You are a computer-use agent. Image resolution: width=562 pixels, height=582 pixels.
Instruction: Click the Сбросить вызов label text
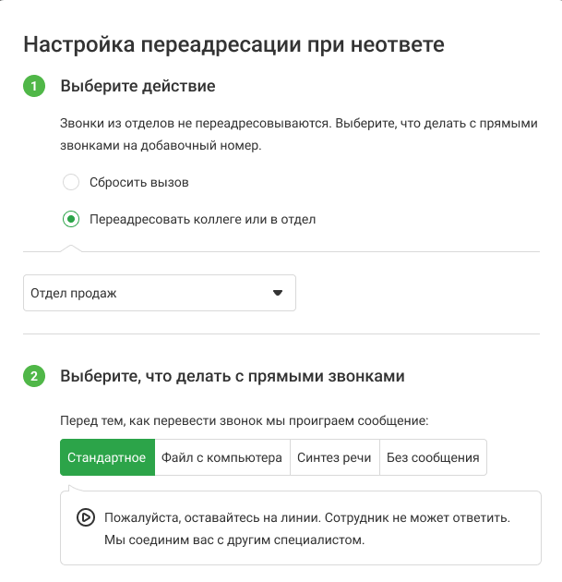pyautogui.click(x=139, y=182)
